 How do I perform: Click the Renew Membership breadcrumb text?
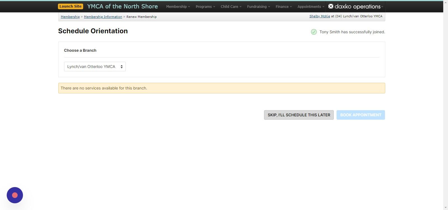pos(141,17)
